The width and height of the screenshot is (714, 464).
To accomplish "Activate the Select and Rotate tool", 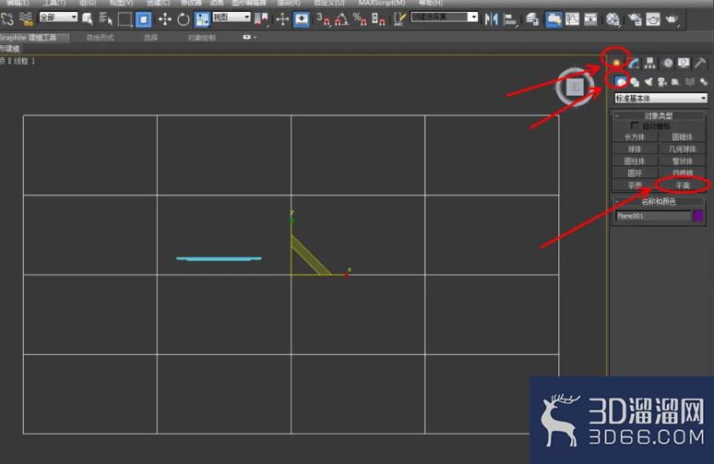I will click(x=183, y=19).
